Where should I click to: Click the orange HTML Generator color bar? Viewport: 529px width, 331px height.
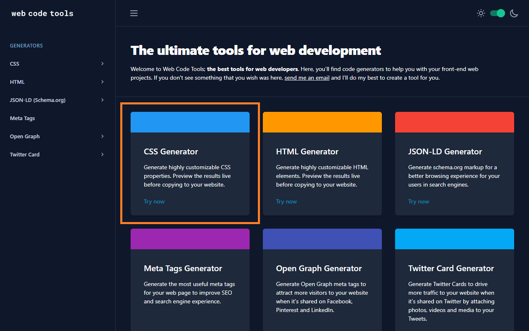[x=322, y=122]
